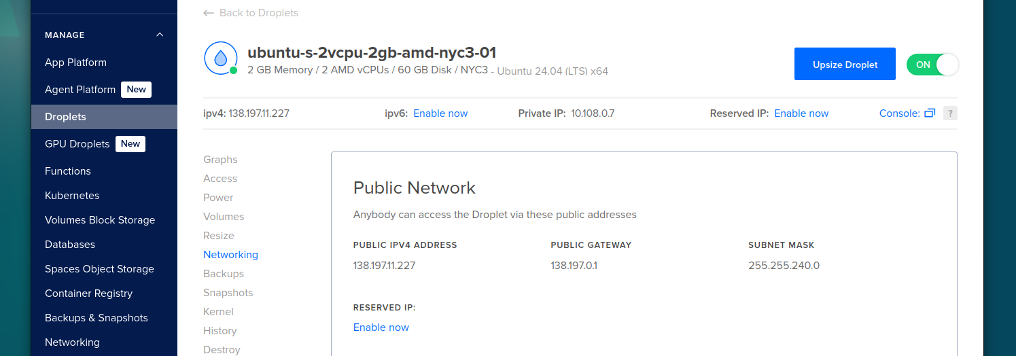Open Volumes Block Storage in sidebar
Screen dimensions: 1016x356
pyautogui.click(x=100, y=220)
